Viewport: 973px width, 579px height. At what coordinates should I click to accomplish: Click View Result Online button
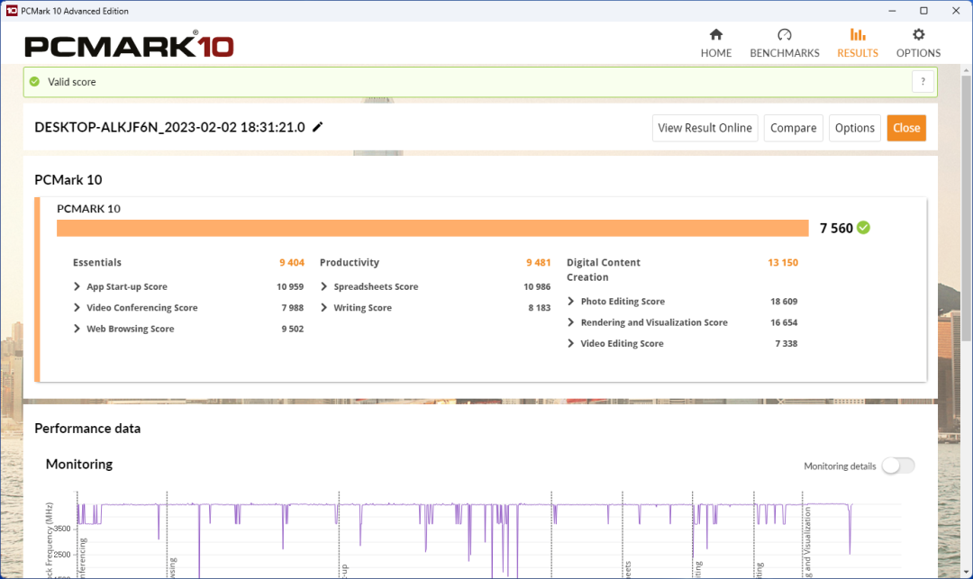pos(705,128)
